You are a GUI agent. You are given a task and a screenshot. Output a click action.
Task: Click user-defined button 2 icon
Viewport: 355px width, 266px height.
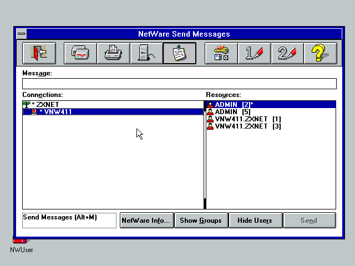(287, 53)
